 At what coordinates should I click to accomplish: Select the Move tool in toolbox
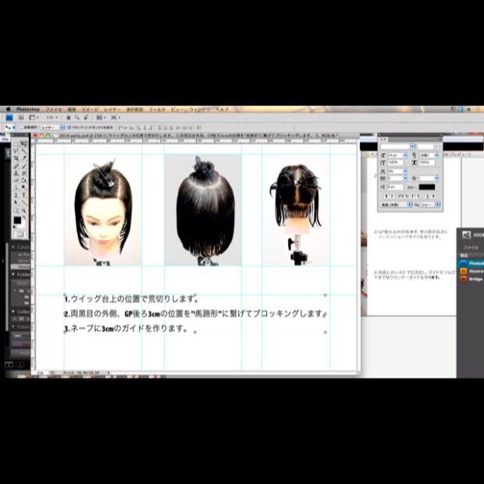click(x=23, y=144)
